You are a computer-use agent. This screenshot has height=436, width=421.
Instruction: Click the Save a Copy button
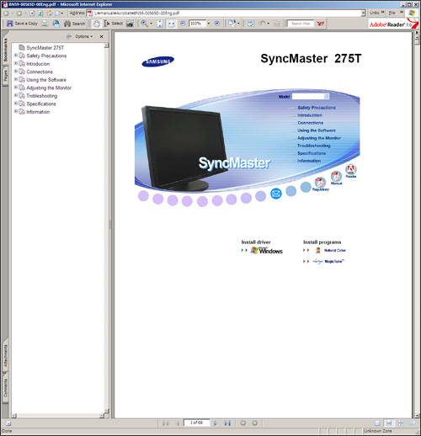(x=22, y=24)
